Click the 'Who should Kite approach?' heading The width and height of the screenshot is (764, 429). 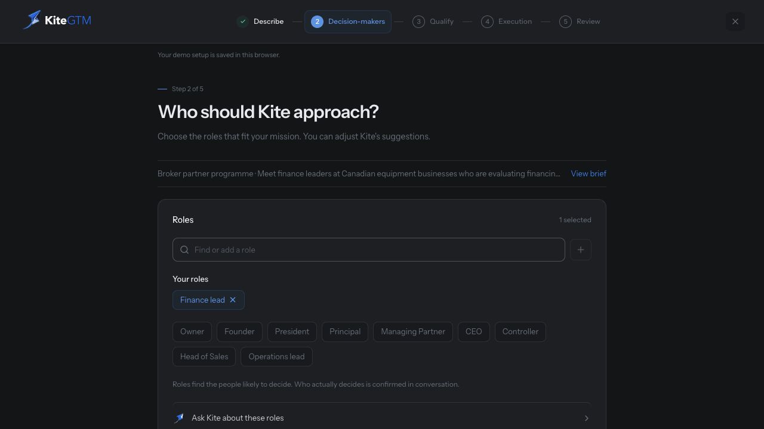268,112
